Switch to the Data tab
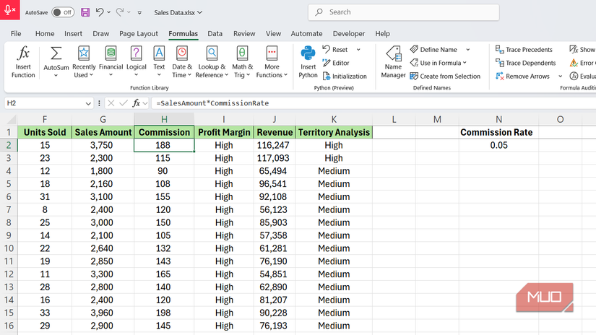Image resolution: width=596 pixels, height=335 pixels. (215, 33)
